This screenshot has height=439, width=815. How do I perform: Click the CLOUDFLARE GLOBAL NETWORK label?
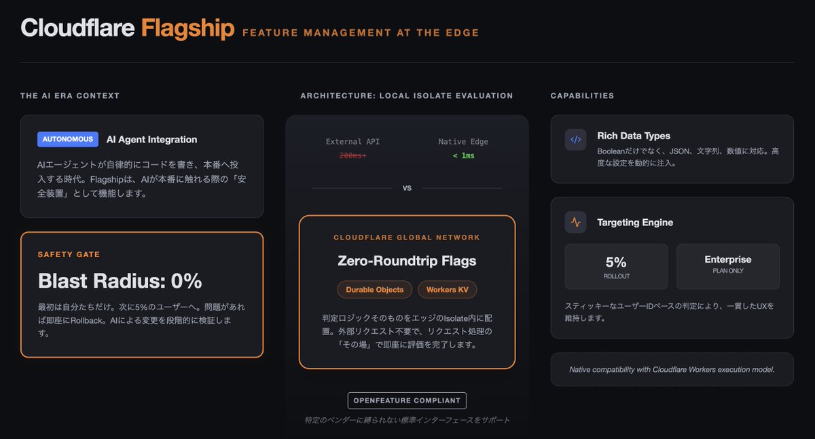click(407, 237)
